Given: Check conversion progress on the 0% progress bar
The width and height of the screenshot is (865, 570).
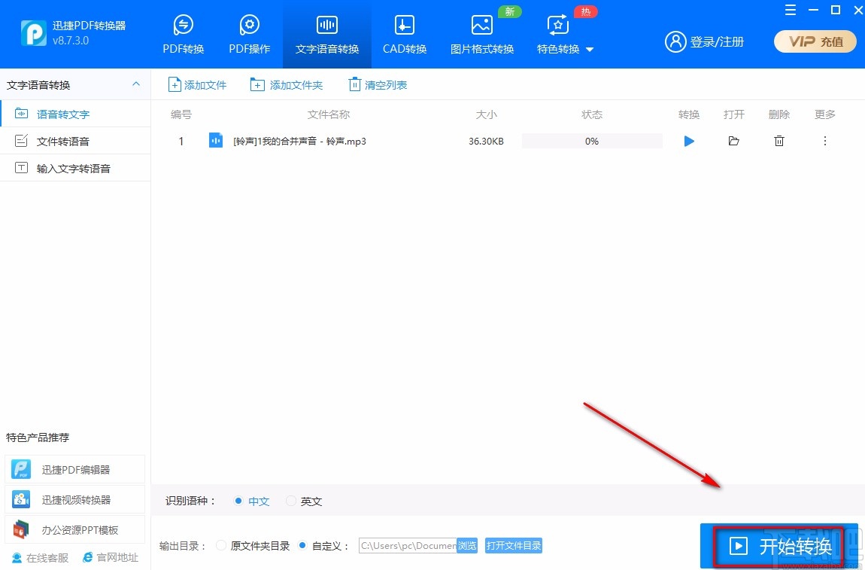Looking at the screenshot, I should 592,141.
